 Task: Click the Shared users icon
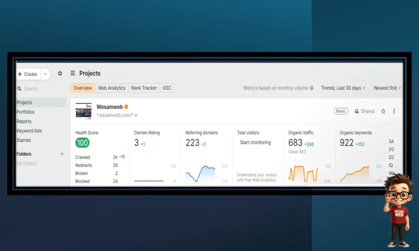coord(357,111)
